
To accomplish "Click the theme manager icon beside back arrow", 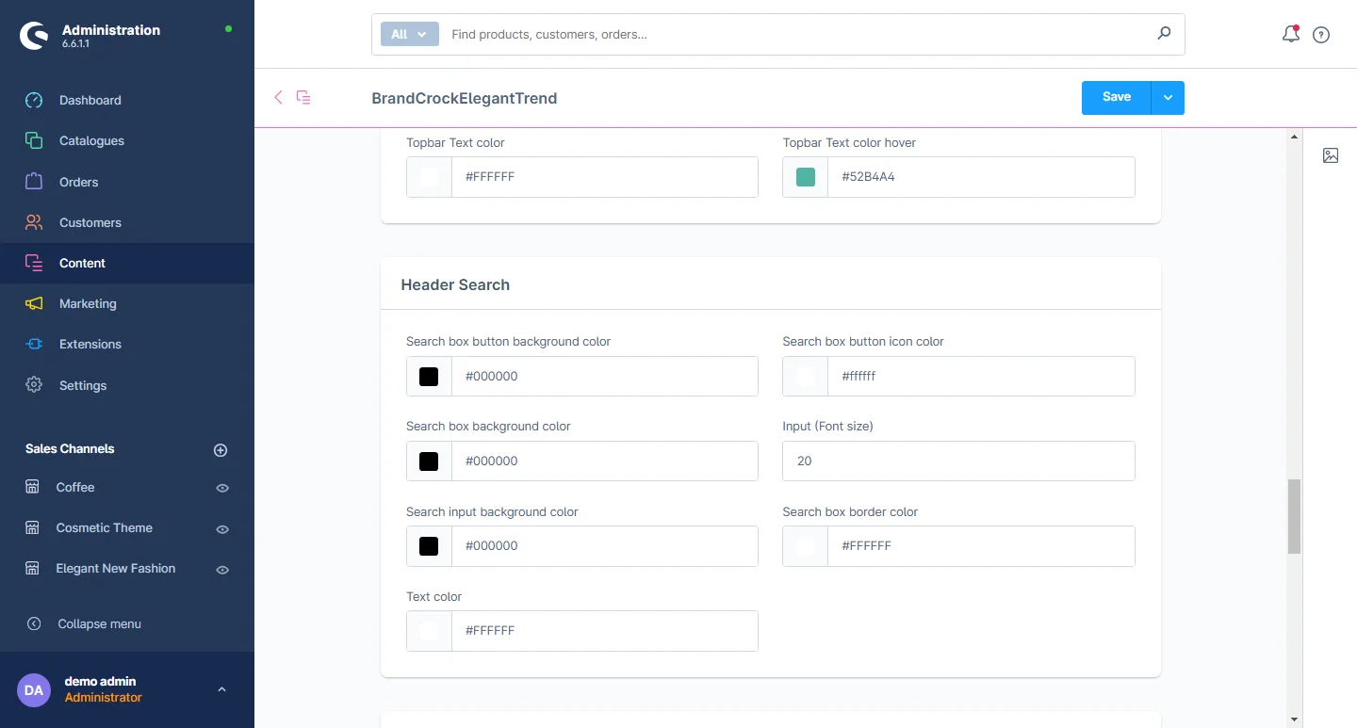I will pyautogui.click(x=303, y=97).
